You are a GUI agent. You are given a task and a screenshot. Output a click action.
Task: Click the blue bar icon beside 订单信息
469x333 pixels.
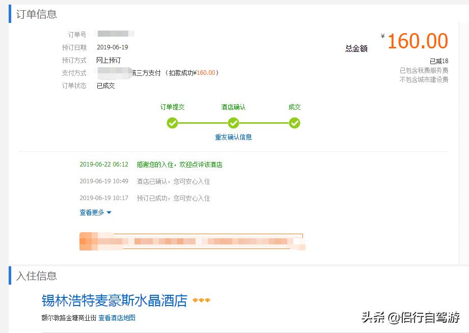tap(9, 15)
